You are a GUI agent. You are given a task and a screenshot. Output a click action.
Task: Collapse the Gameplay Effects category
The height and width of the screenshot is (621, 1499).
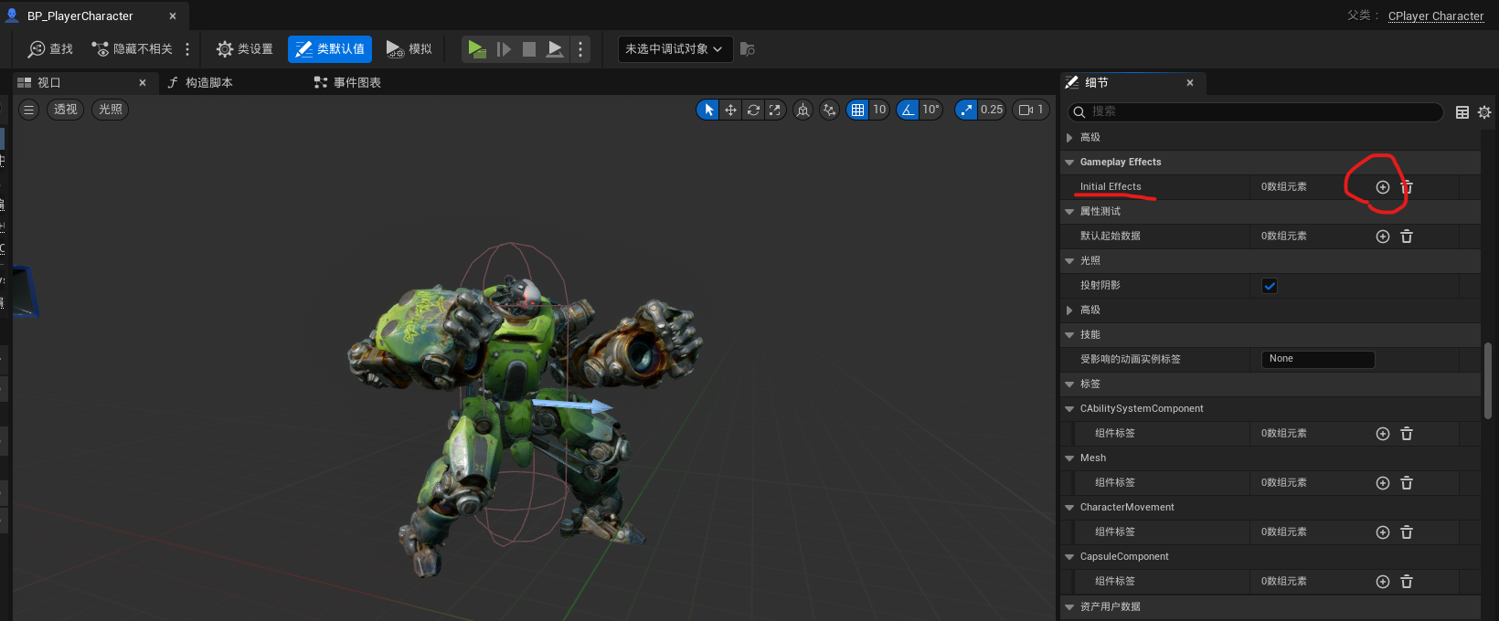click(1069, 163)
